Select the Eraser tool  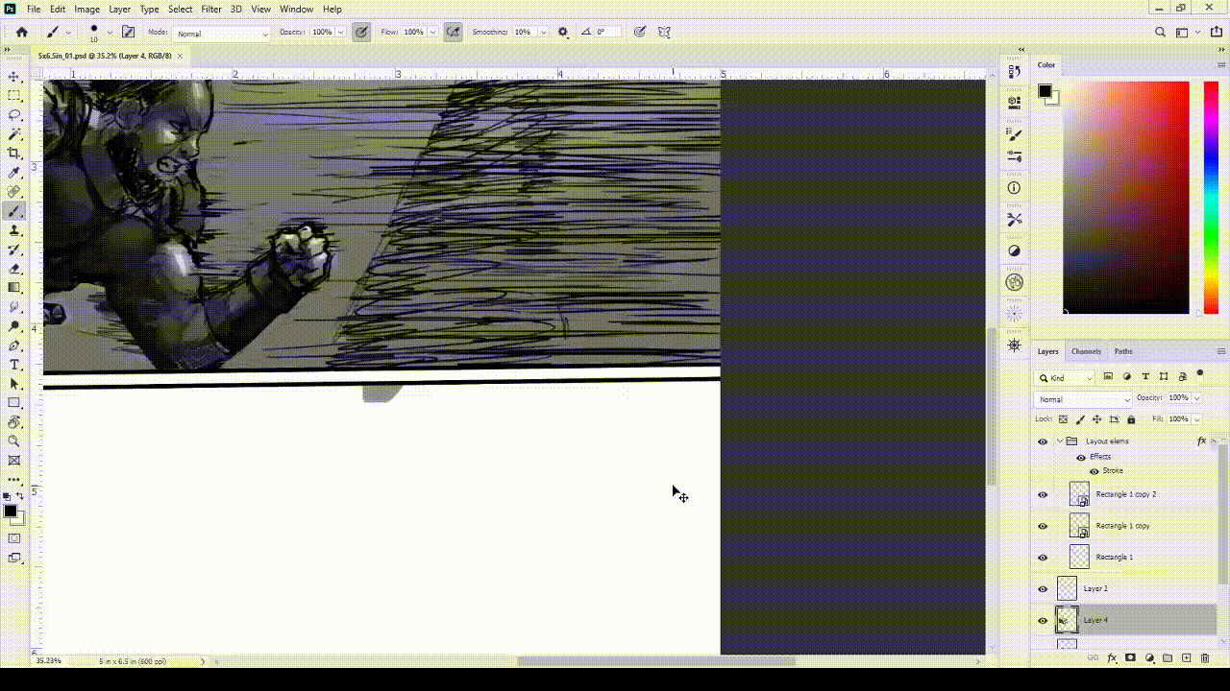pyautogui.click(x=14, y=269)
